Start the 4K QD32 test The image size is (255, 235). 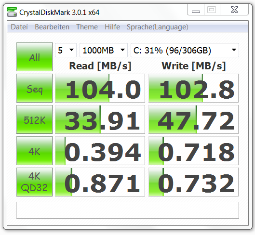point(35,182)
